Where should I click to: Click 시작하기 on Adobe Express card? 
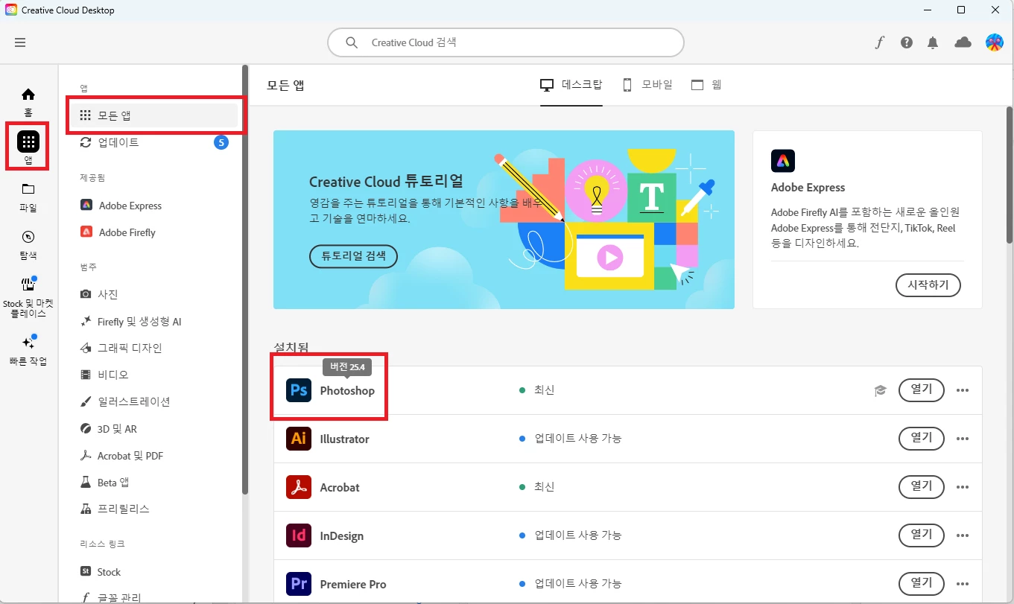tap(928, 284)
